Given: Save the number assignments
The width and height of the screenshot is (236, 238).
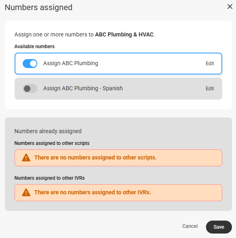Looking at the screenshot, I should coord(219,227).
